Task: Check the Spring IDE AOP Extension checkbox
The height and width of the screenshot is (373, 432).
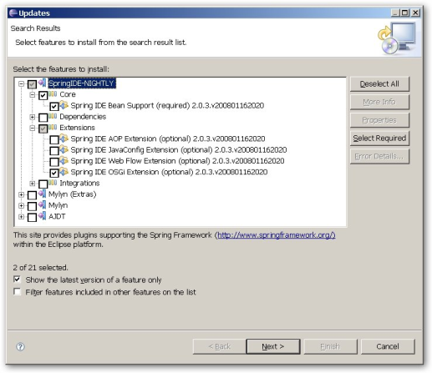Action: (54, 139)
